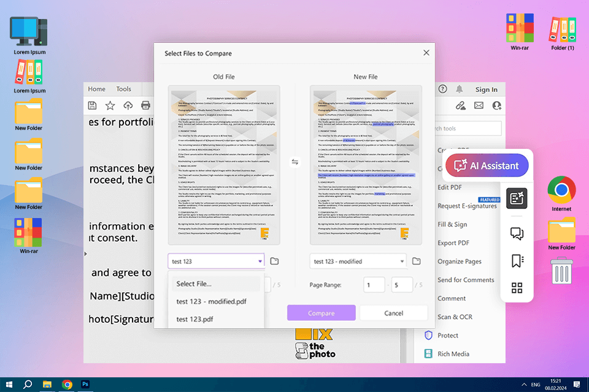Open notifications bell icon

tap(460, 89)
